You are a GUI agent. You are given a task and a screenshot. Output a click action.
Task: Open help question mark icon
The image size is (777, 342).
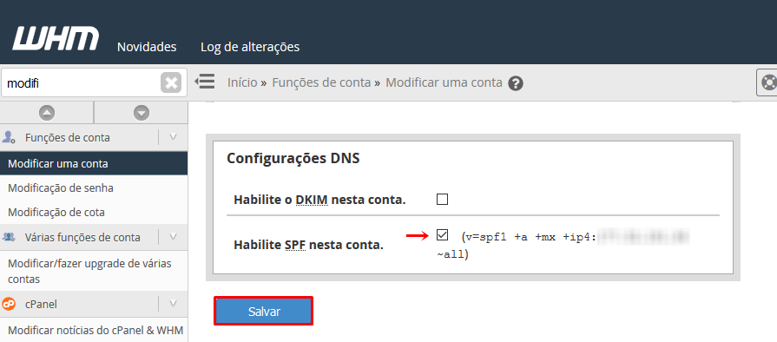pos(516,82)
